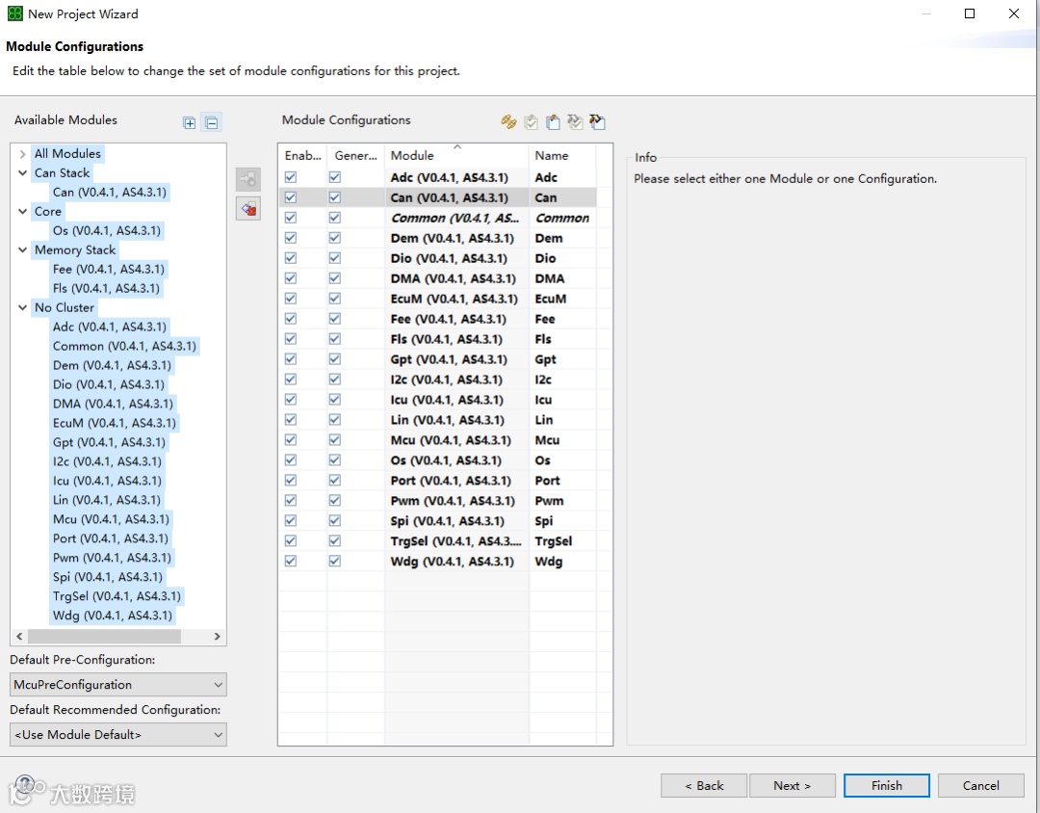
Task: Click the checklist with arrows toolbar icon
Action: point(575,122)
